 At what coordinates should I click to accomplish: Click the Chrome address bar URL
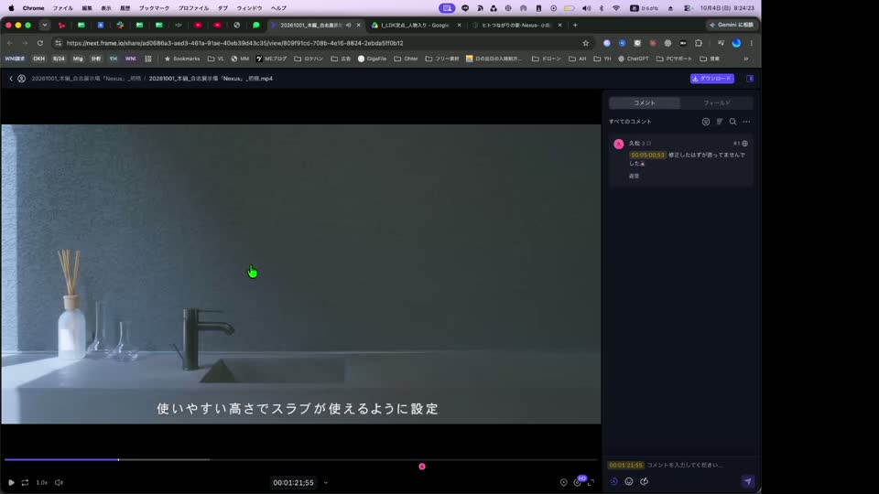235,43
